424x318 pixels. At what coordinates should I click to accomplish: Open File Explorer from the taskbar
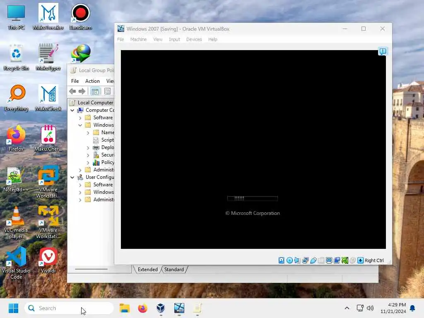click(125, 308)
